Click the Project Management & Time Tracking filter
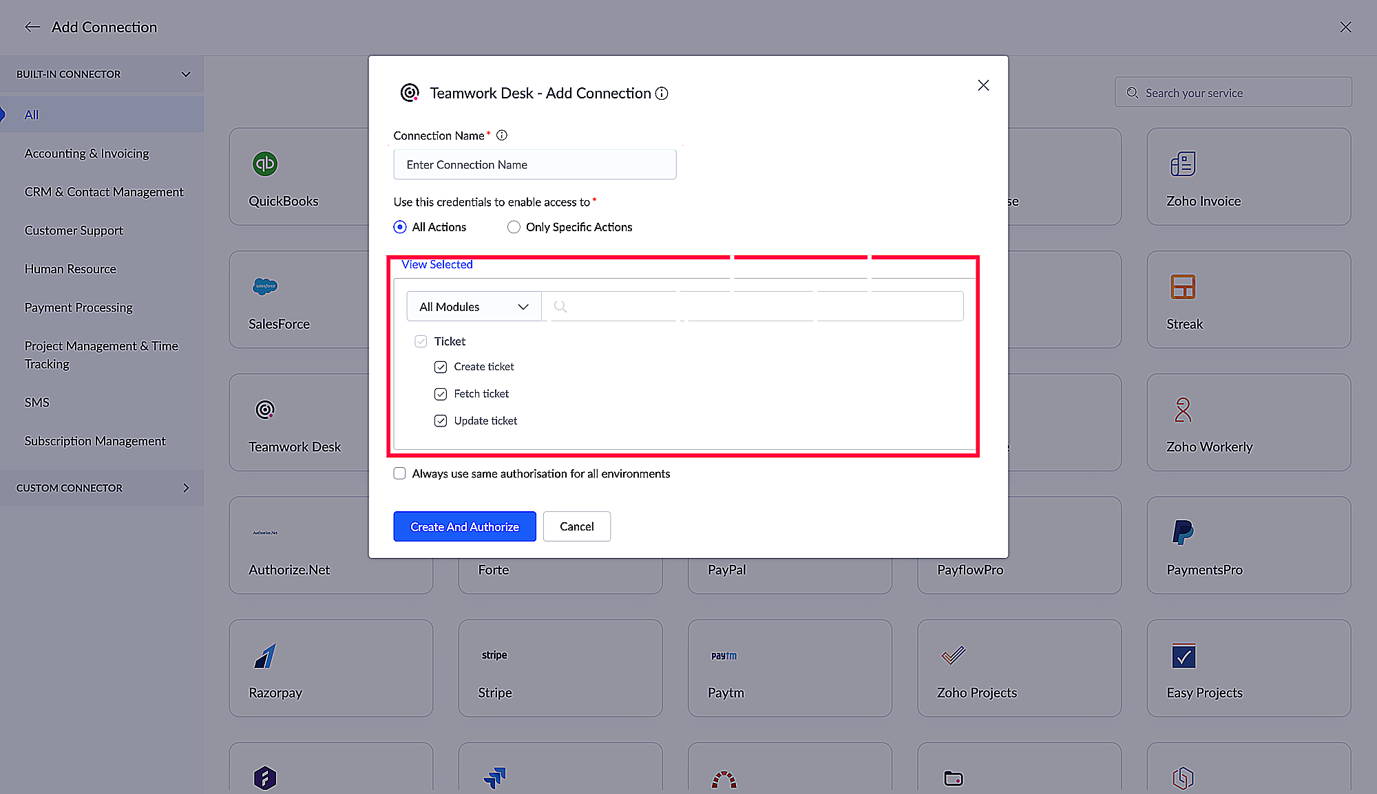 click(x=101, y=354)
